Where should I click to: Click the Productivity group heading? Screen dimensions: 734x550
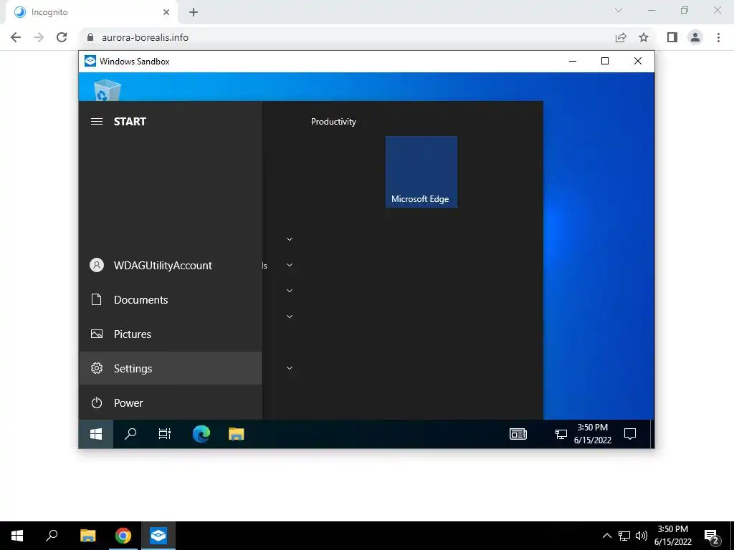pyautogui.click(x=333, y=122)
